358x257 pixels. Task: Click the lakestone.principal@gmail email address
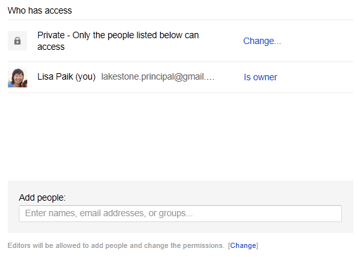pos(158,77)
